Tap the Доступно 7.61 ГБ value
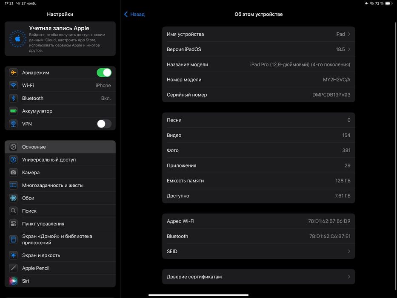The height and width of the screenshot is (298, 397). click(343, 196)
